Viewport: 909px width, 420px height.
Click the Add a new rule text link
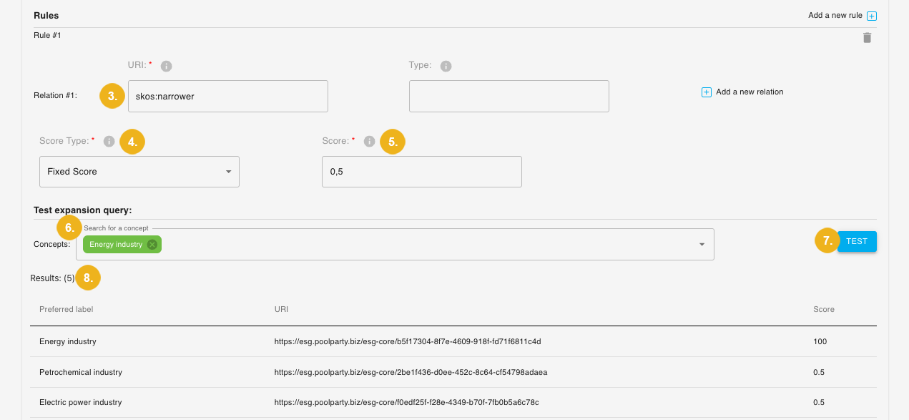(x=835, y=16)
